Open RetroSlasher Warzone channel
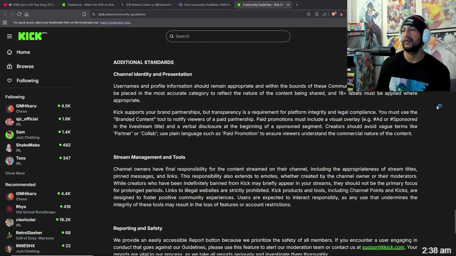 [x=38, y=235]
